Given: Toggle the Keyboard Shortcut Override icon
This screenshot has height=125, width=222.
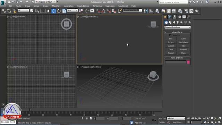Looking at the screenshot, I should click(92, 11).
